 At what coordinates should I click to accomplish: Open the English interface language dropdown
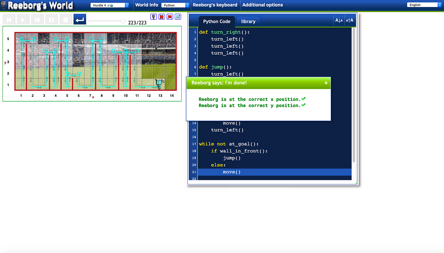pyautogui.click(x=424, y=4)
